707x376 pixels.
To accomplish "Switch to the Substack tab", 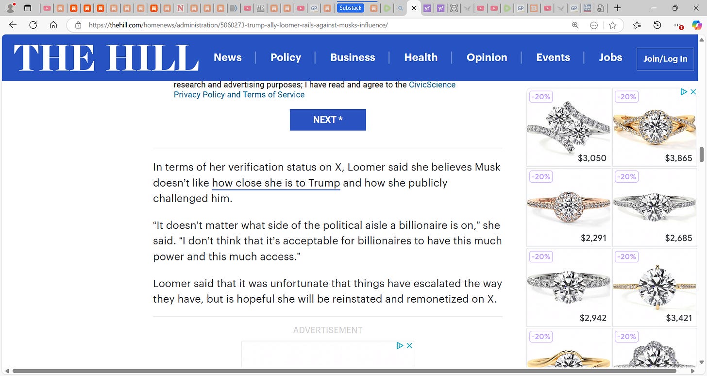I will click(x=351, y=8).
